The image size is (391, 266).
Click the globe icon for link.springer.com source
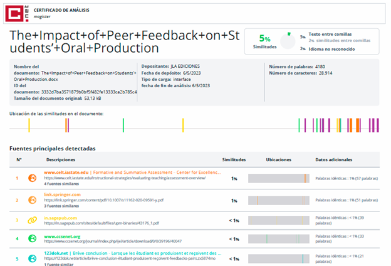tap(33, 200)
